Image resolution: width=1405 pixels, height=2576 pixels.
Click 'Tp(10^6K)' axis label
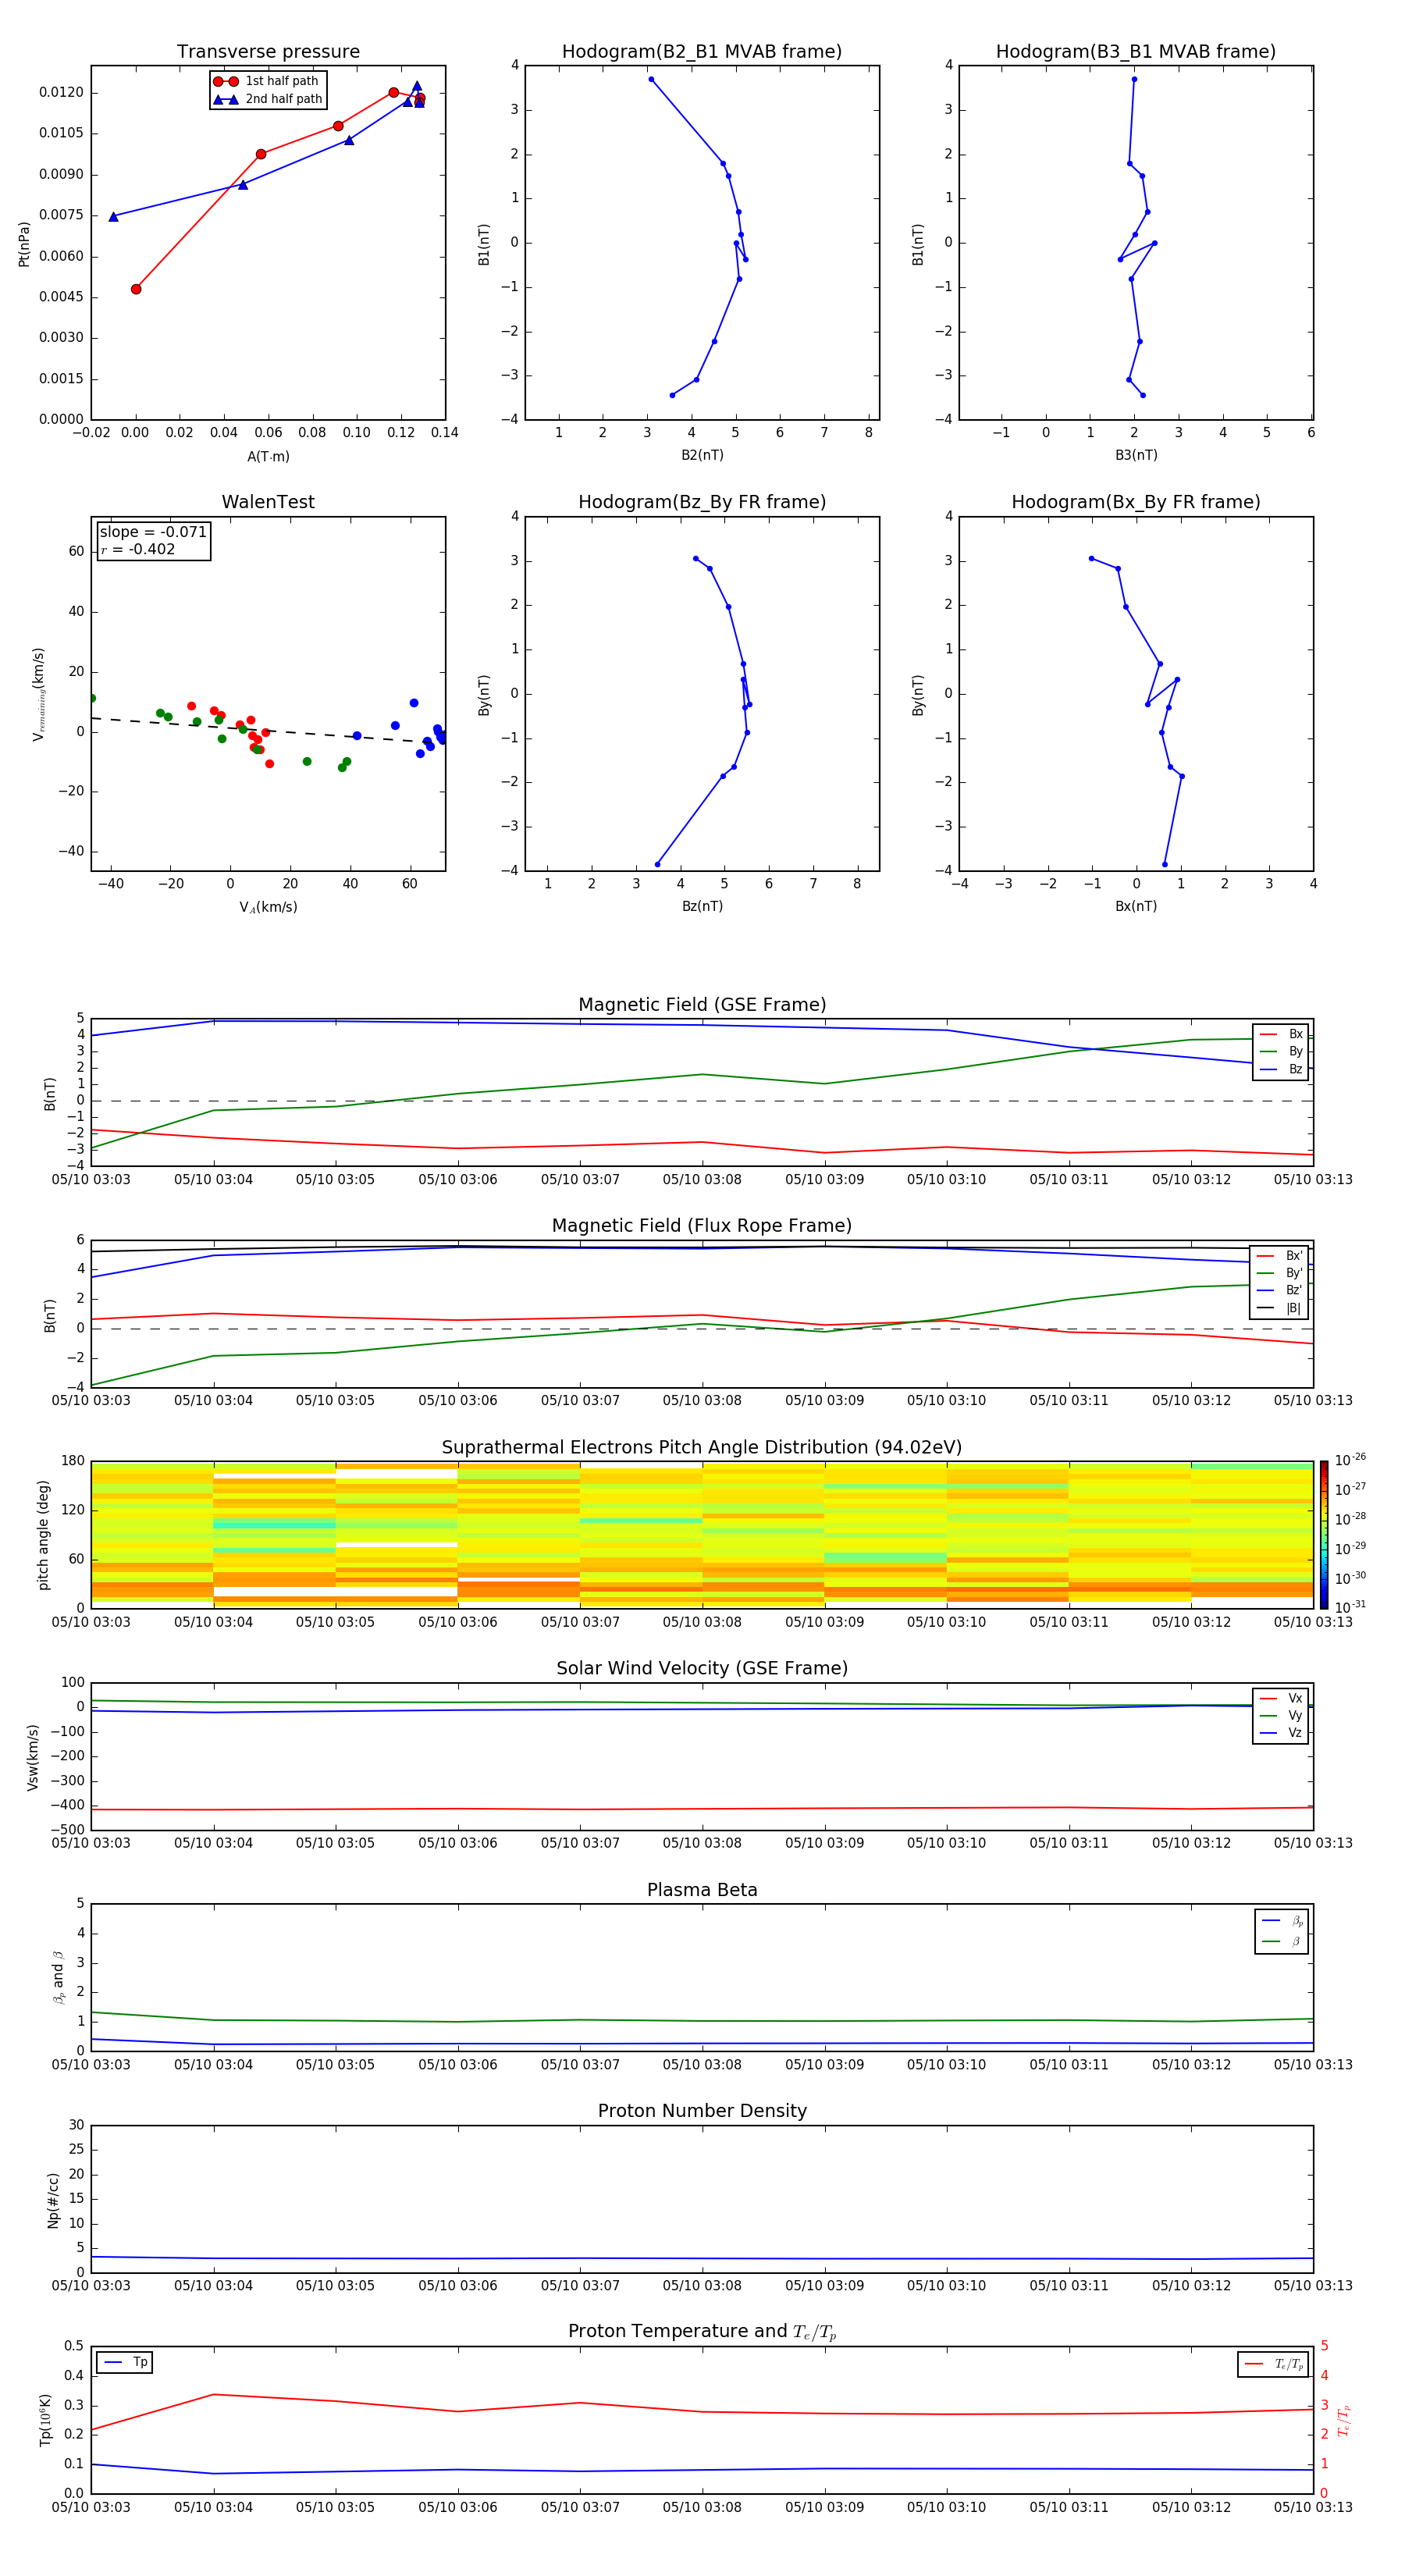(x=45, y=2420)
